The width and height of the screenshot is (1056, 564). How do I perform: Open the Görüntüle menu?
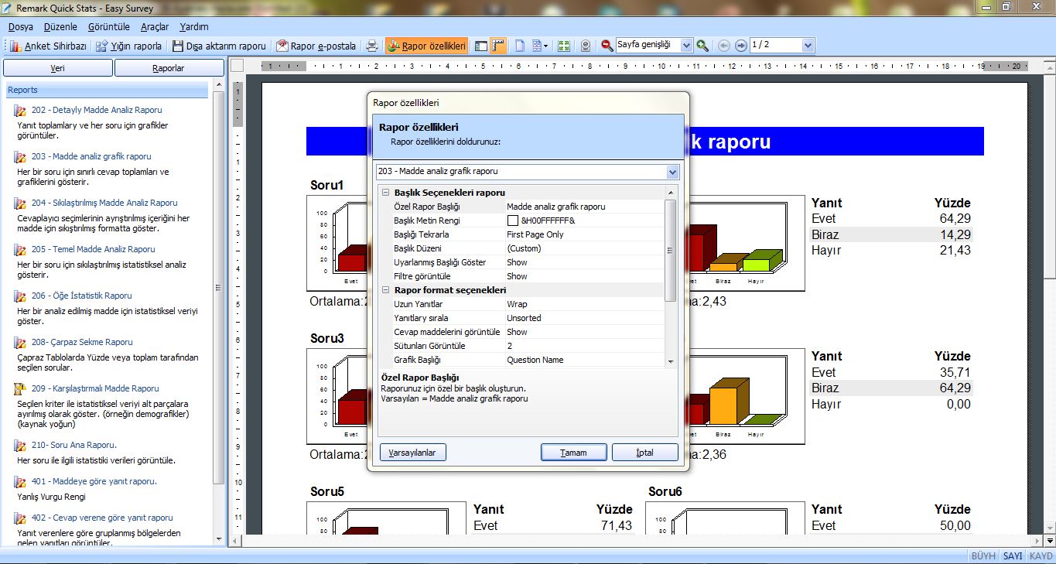click(x=108, y=26)
